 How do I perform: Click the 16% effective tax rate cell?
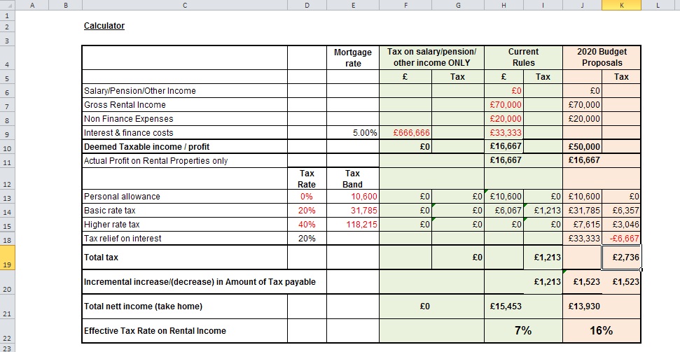601,330
